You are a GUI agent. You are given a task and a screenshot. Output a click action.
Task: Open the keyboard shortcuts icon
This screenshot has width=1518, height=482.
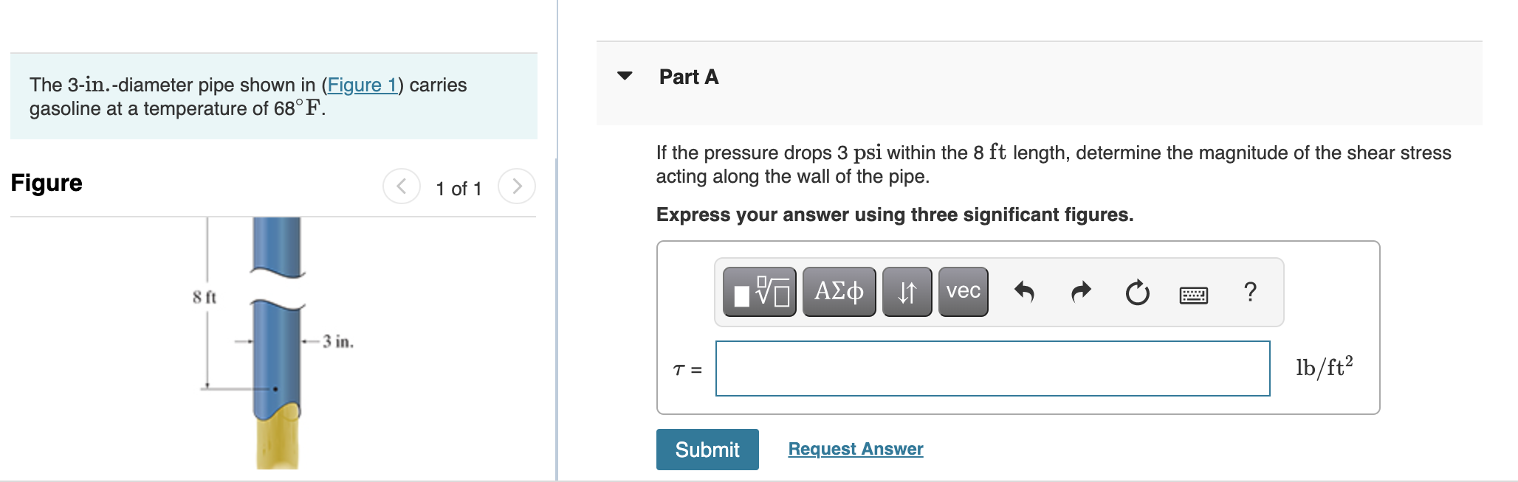click(1194, 294)
